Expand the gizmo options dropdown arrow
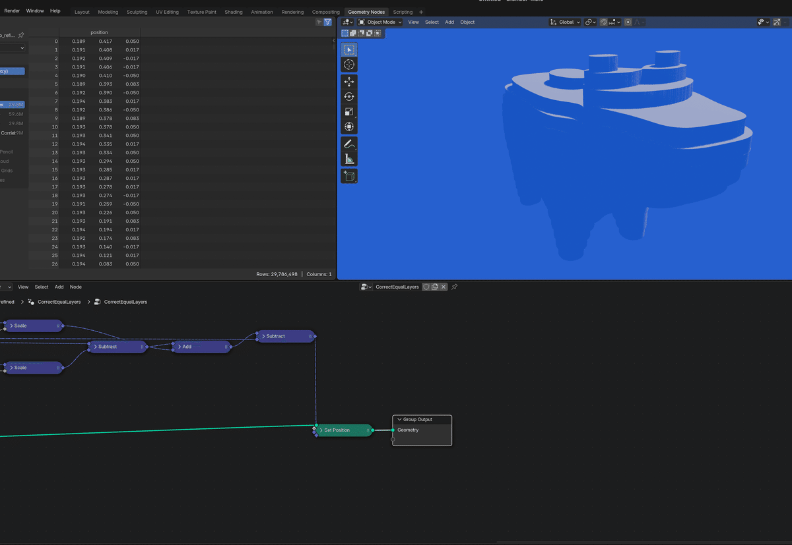The height and width of the screenshot is (545, 792). coord(785,22)
